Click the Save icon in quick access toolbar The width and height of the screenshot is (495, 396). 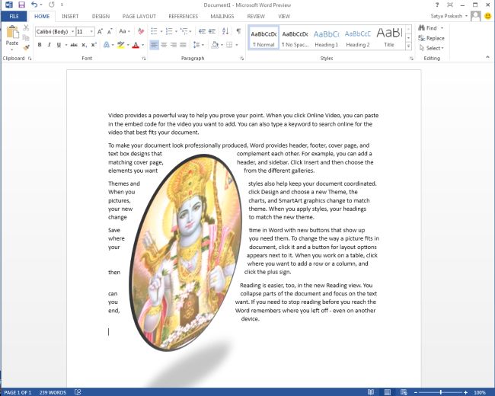pyautogui.click(x=21, y=5)
